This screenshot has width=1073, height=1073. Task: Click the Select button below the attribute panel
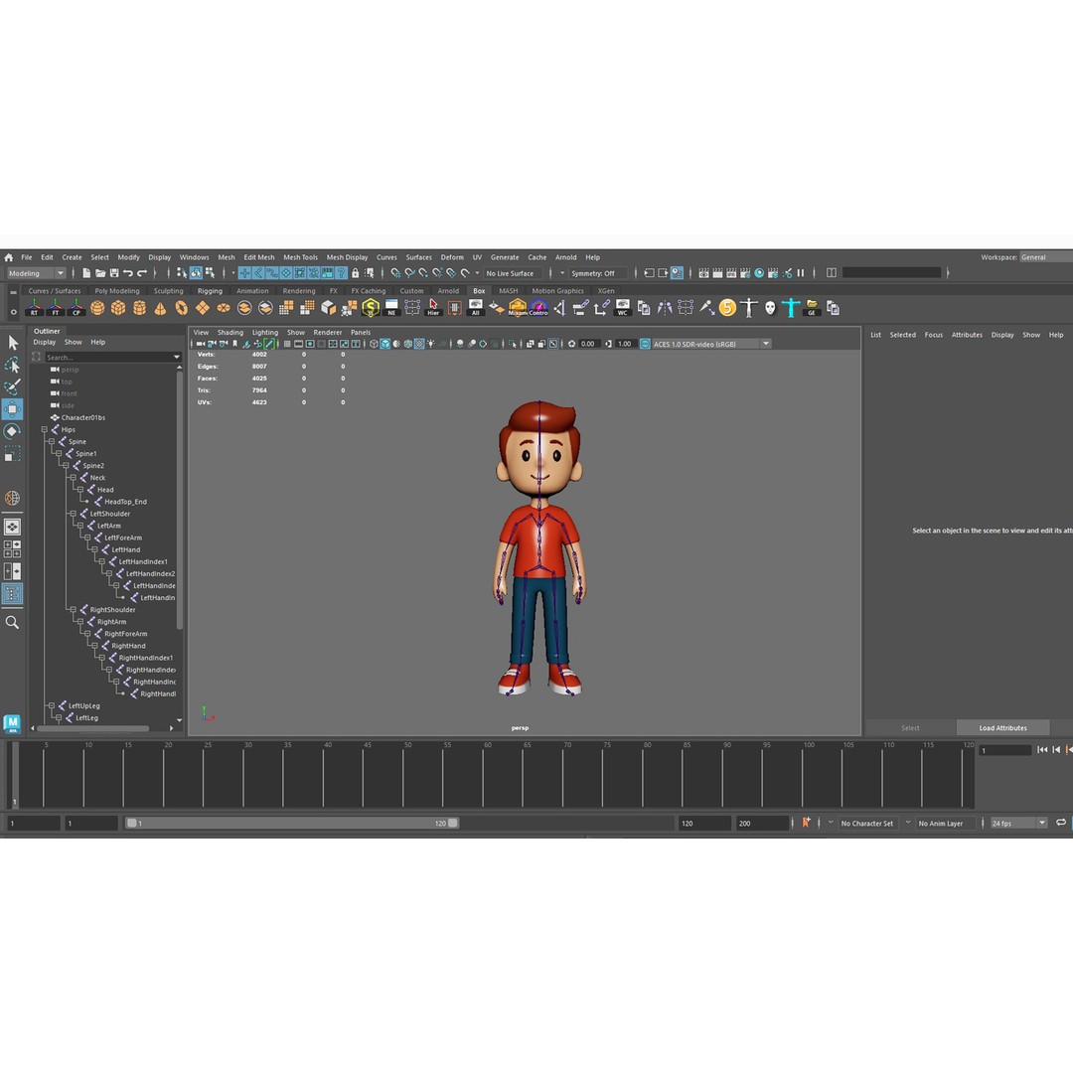(x=910, y=727)
